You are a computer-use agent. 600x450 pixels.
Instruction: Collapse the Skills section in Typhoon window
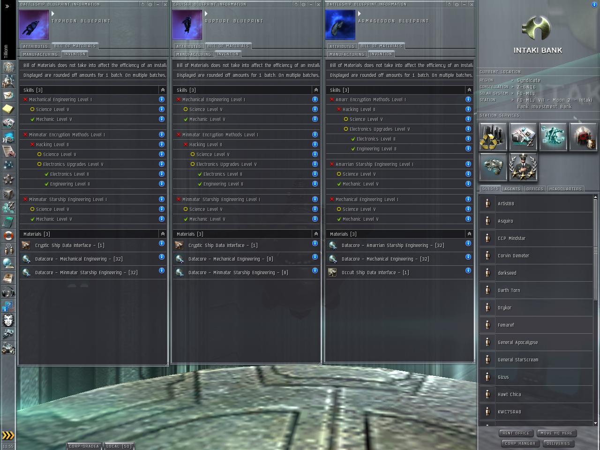pyautogui.click(x=163, y=90)
